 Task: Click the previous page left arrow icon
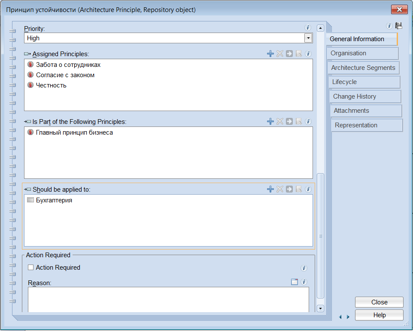click(340, 317)
